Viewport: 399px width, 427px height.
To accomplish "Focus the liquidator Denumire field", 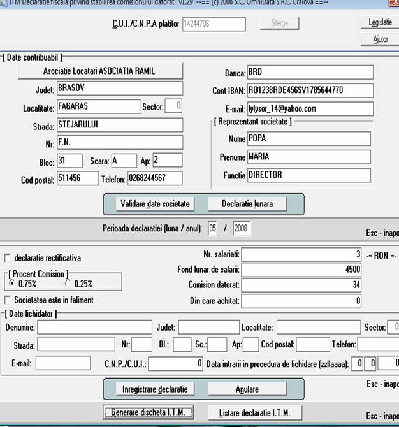I will point(94,328).
